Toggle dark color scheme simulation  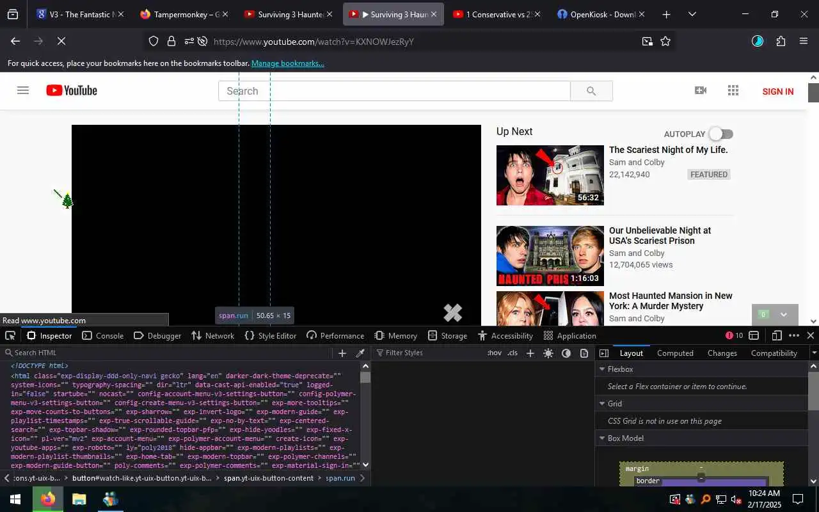tap(566, 353)
